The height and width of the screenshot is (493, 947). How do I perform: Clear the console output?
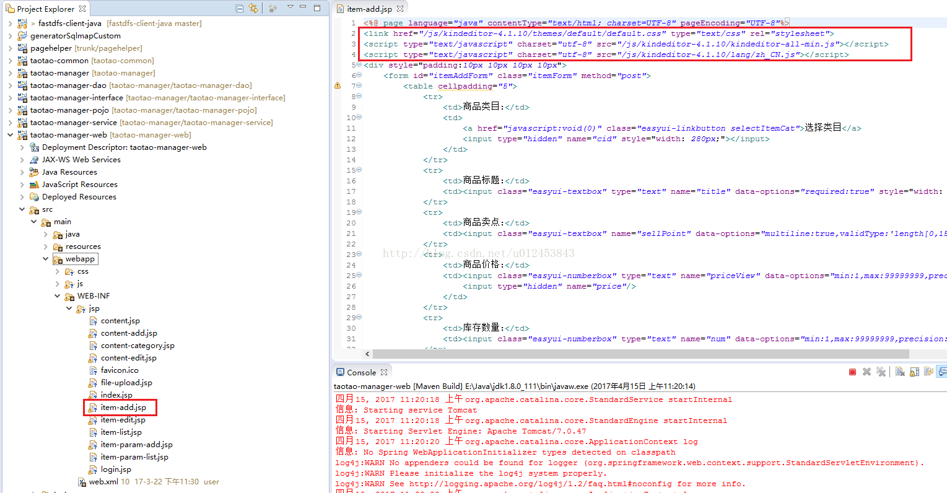coord(900,372)
